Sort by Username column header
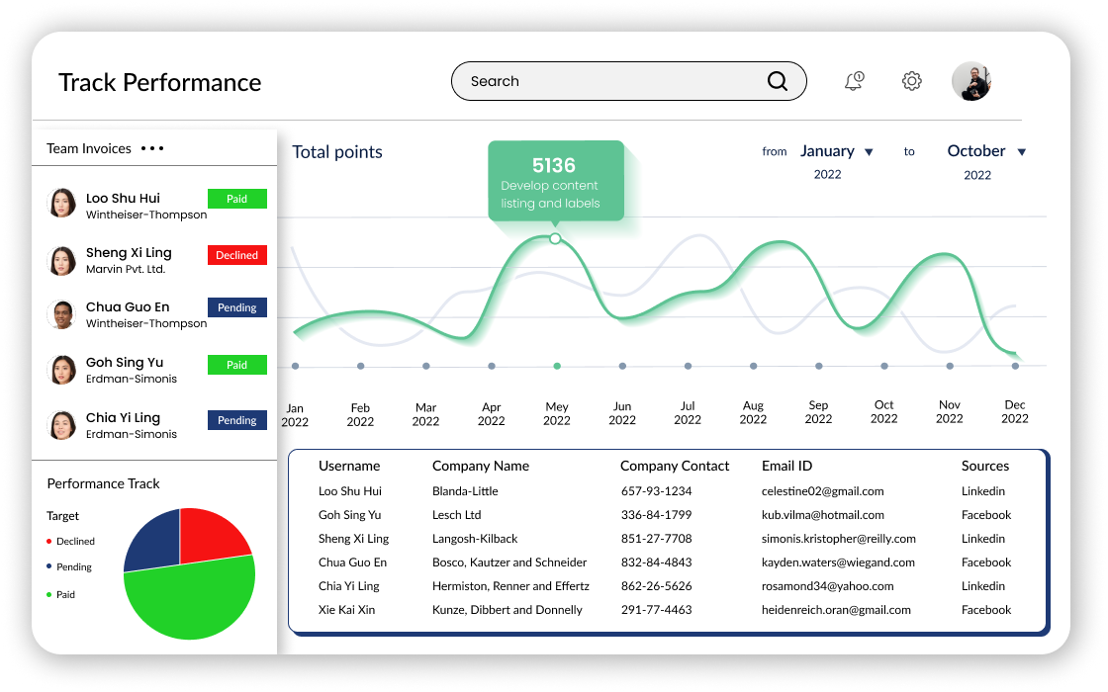 tap(349, 466)
